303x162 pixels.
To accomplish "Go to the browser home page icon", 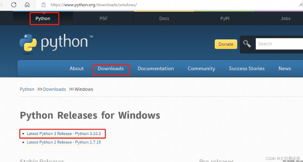I will [x=27, y=5].
